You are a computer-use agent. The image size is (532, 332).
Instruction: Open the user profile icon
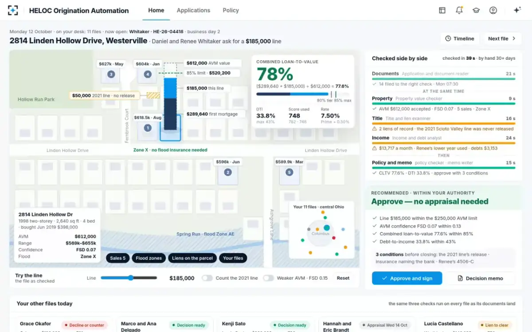(493, 10)
